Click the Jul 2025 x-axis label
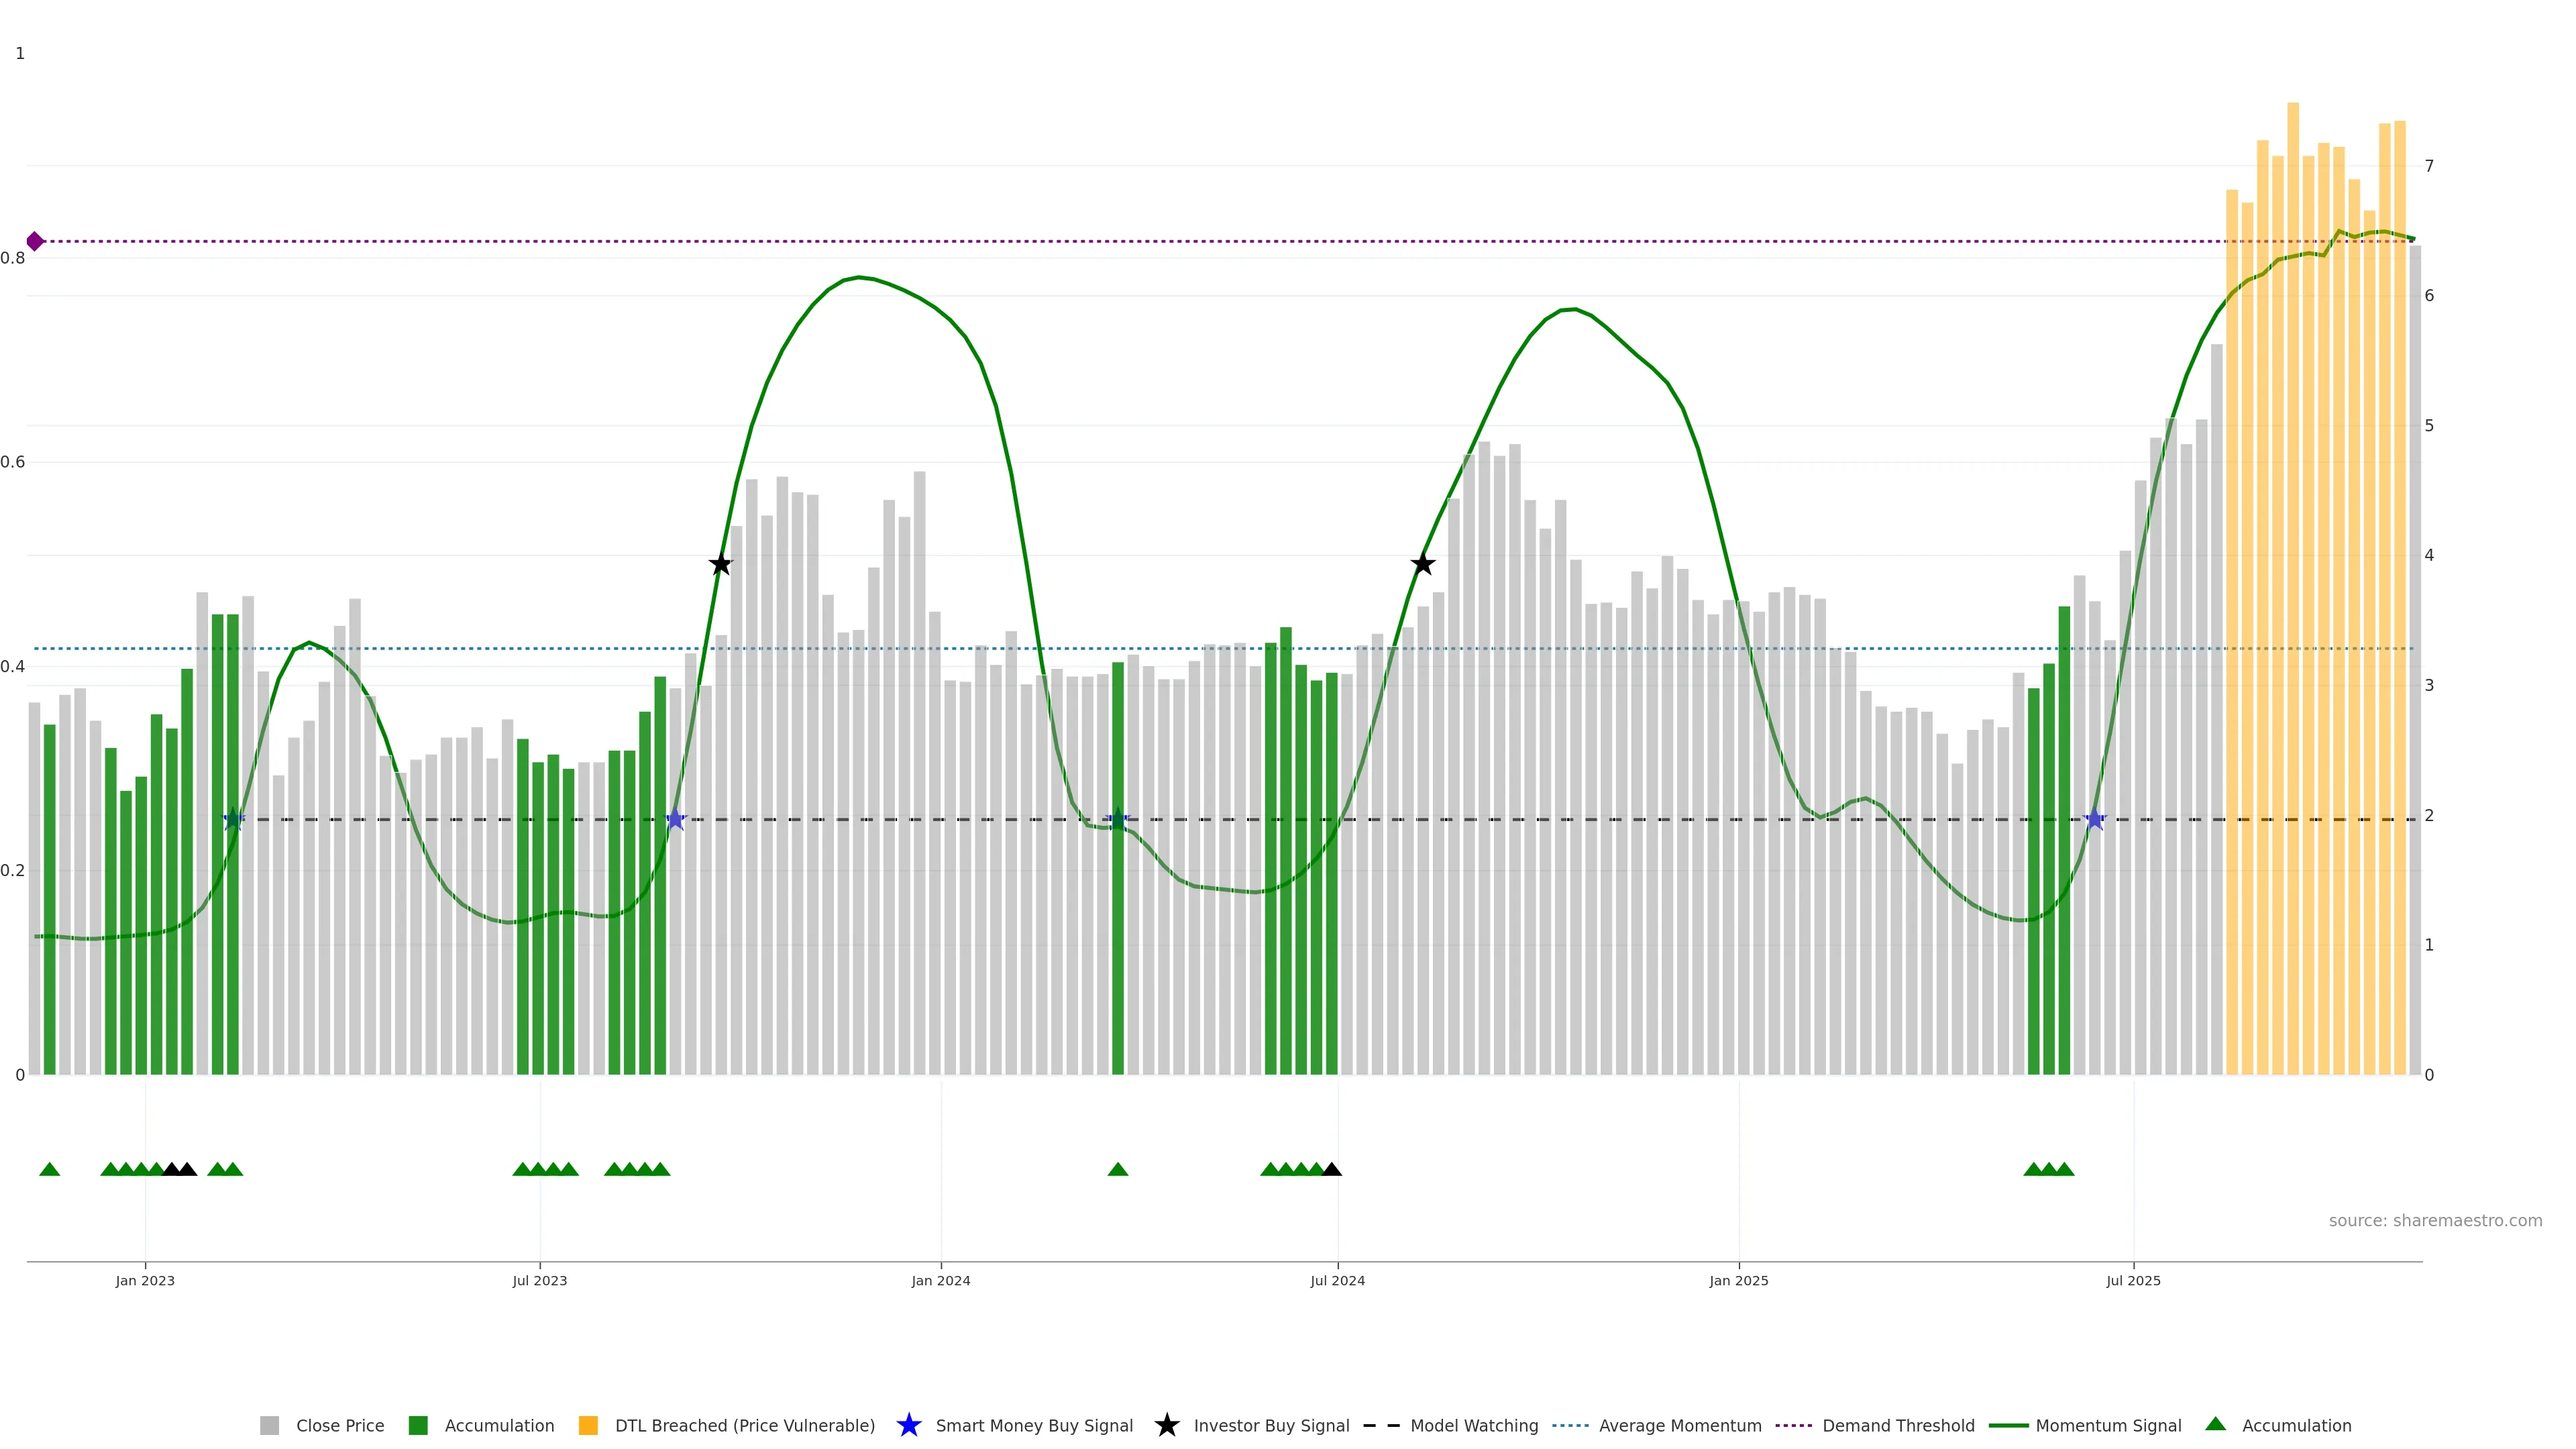The image size is (2576, 1449). coord(2133,1280)
